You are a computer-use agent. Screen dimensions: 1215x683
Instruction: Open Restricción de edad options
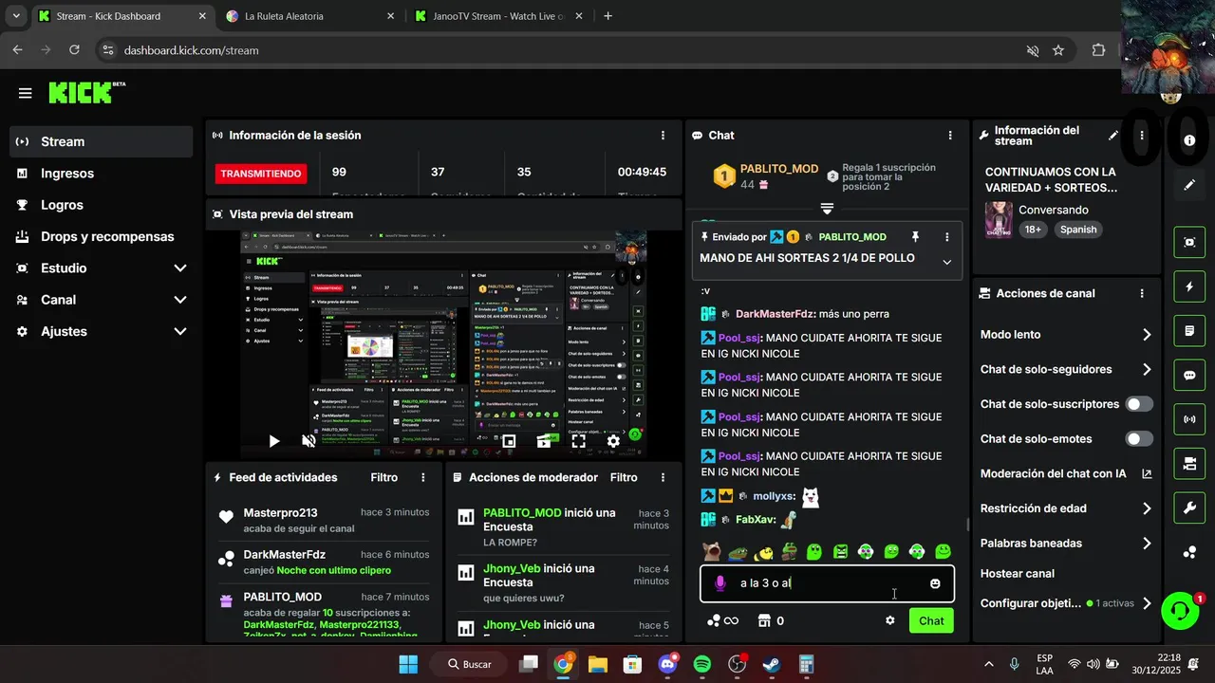pos(1066,508)
